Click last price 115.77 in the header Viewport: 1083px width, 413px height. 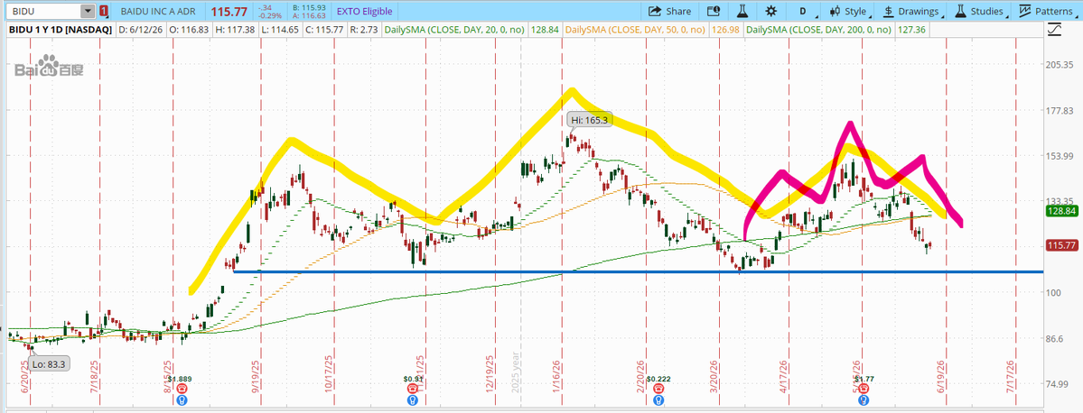click(229, 12)
